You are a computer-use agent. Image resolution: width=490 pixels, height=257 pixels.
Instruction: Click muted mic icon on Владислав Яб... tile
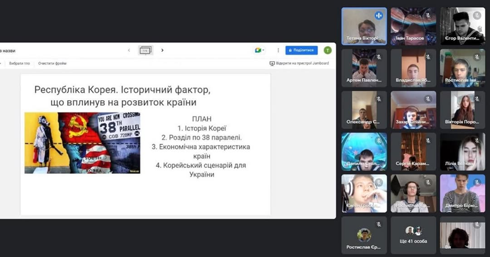(428, 57)
